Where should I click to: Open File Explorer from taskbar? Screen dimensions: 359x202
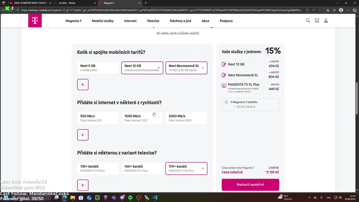tap(73, 198)
